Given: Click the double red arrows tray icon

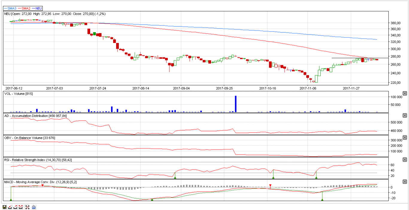Looking at the screenshot, I should (21, 207).
